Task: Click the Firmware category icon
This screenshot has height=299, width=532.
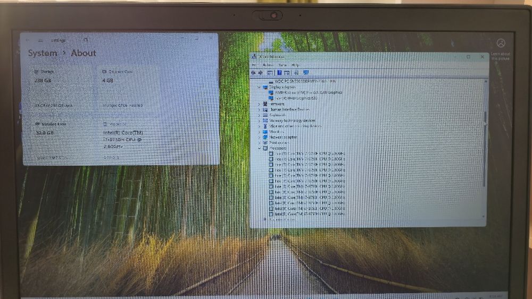Action: [x=265, y=104]
